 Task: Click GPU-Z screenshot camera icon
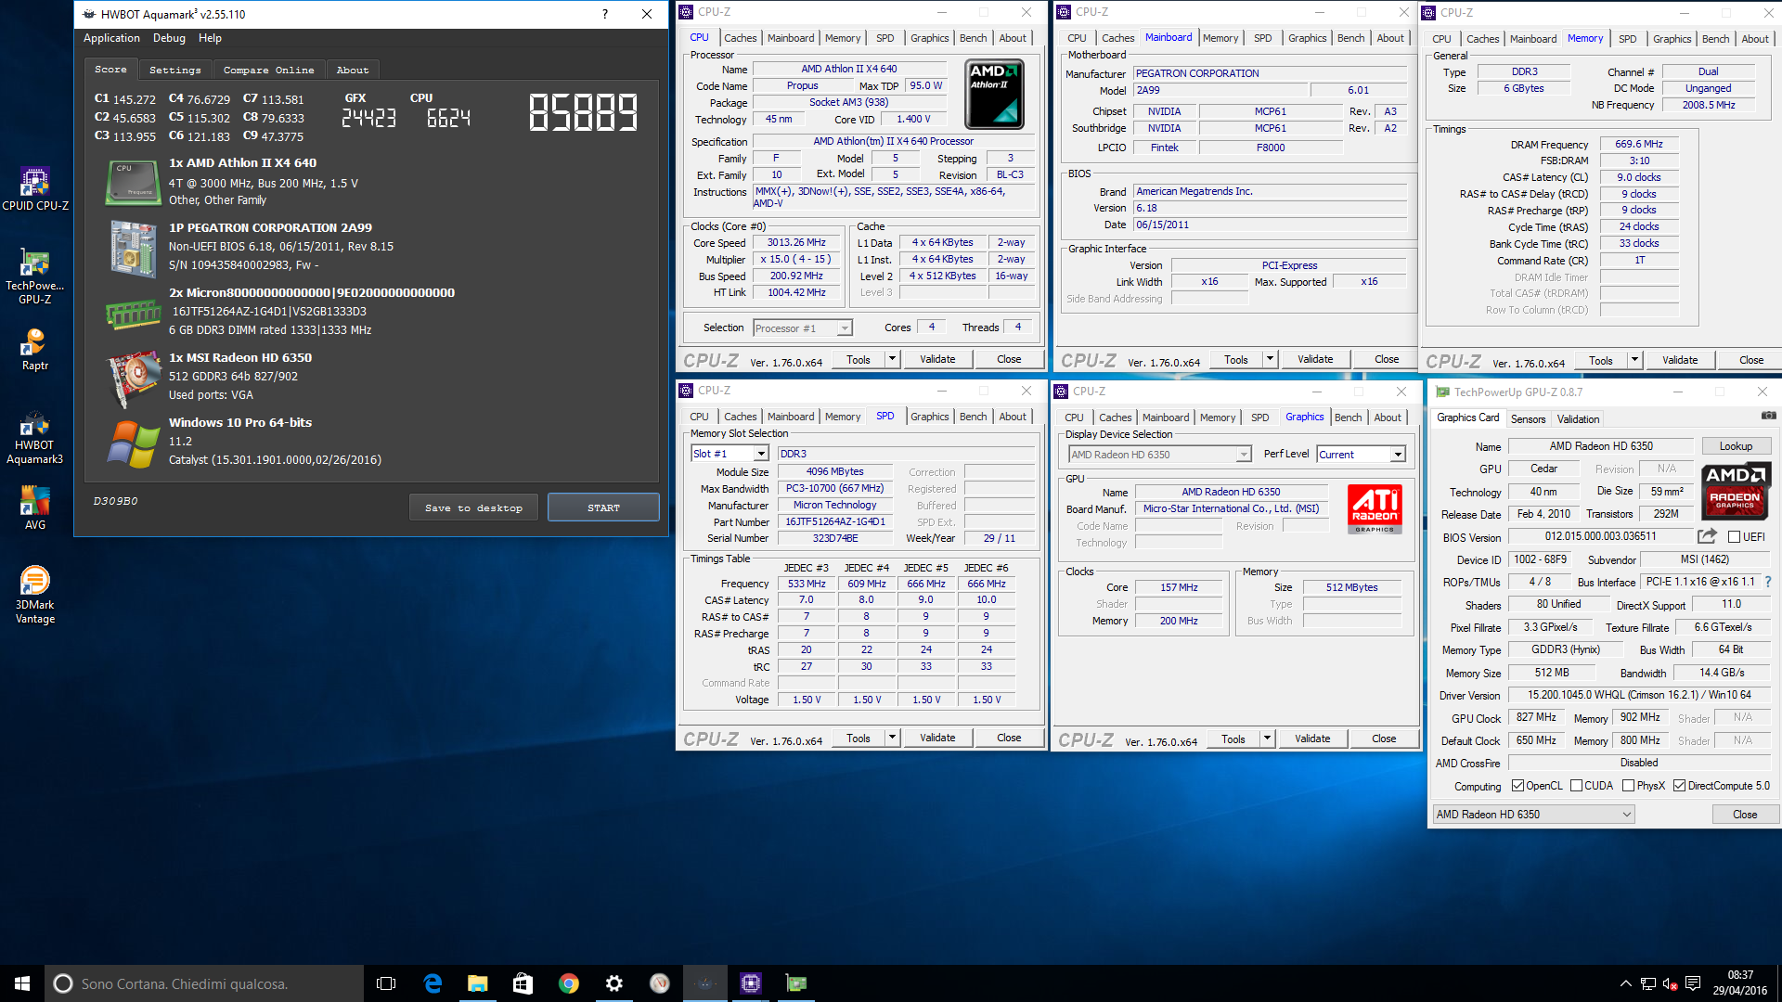(1769, 416)
